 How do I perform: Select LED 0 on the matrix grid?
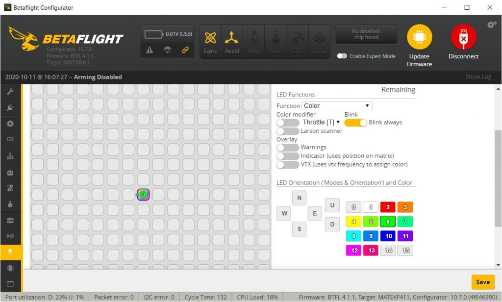[x=143, y=195]
